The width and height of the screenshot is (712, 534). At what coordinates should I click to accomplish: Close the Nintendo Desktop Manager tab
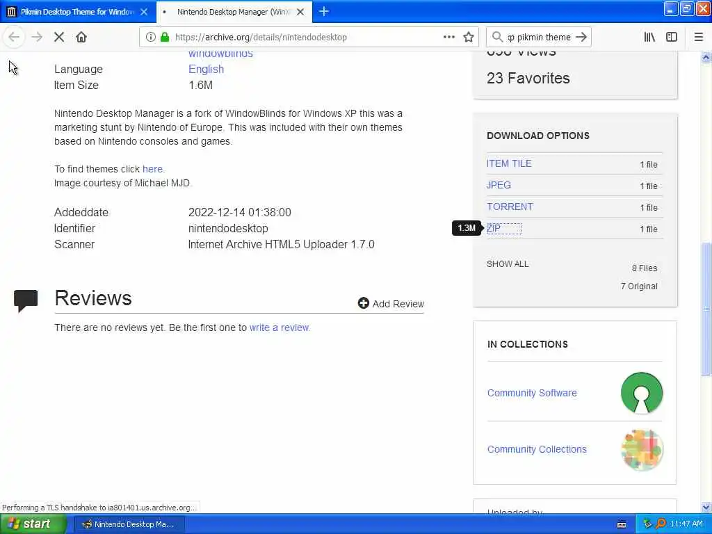[x=300, y=12]
